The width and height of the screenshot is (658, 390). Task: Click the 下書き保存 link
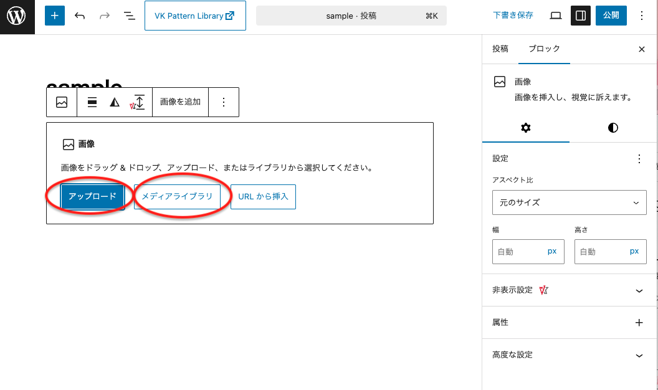[513, 16]
